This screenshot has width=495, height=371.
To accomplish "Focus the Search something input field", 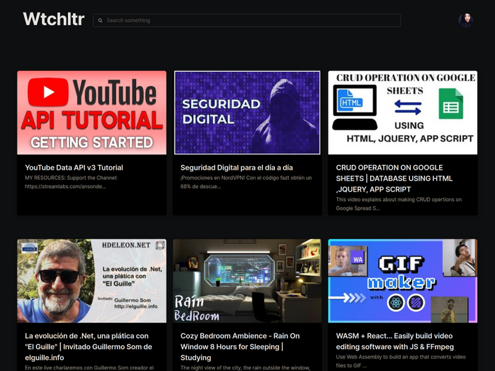I will (246, 20).
